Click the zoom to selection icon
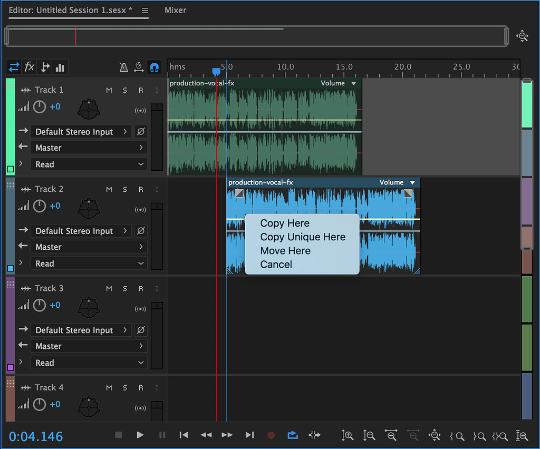The image size is (540, 449). click(x=500, y=436)
